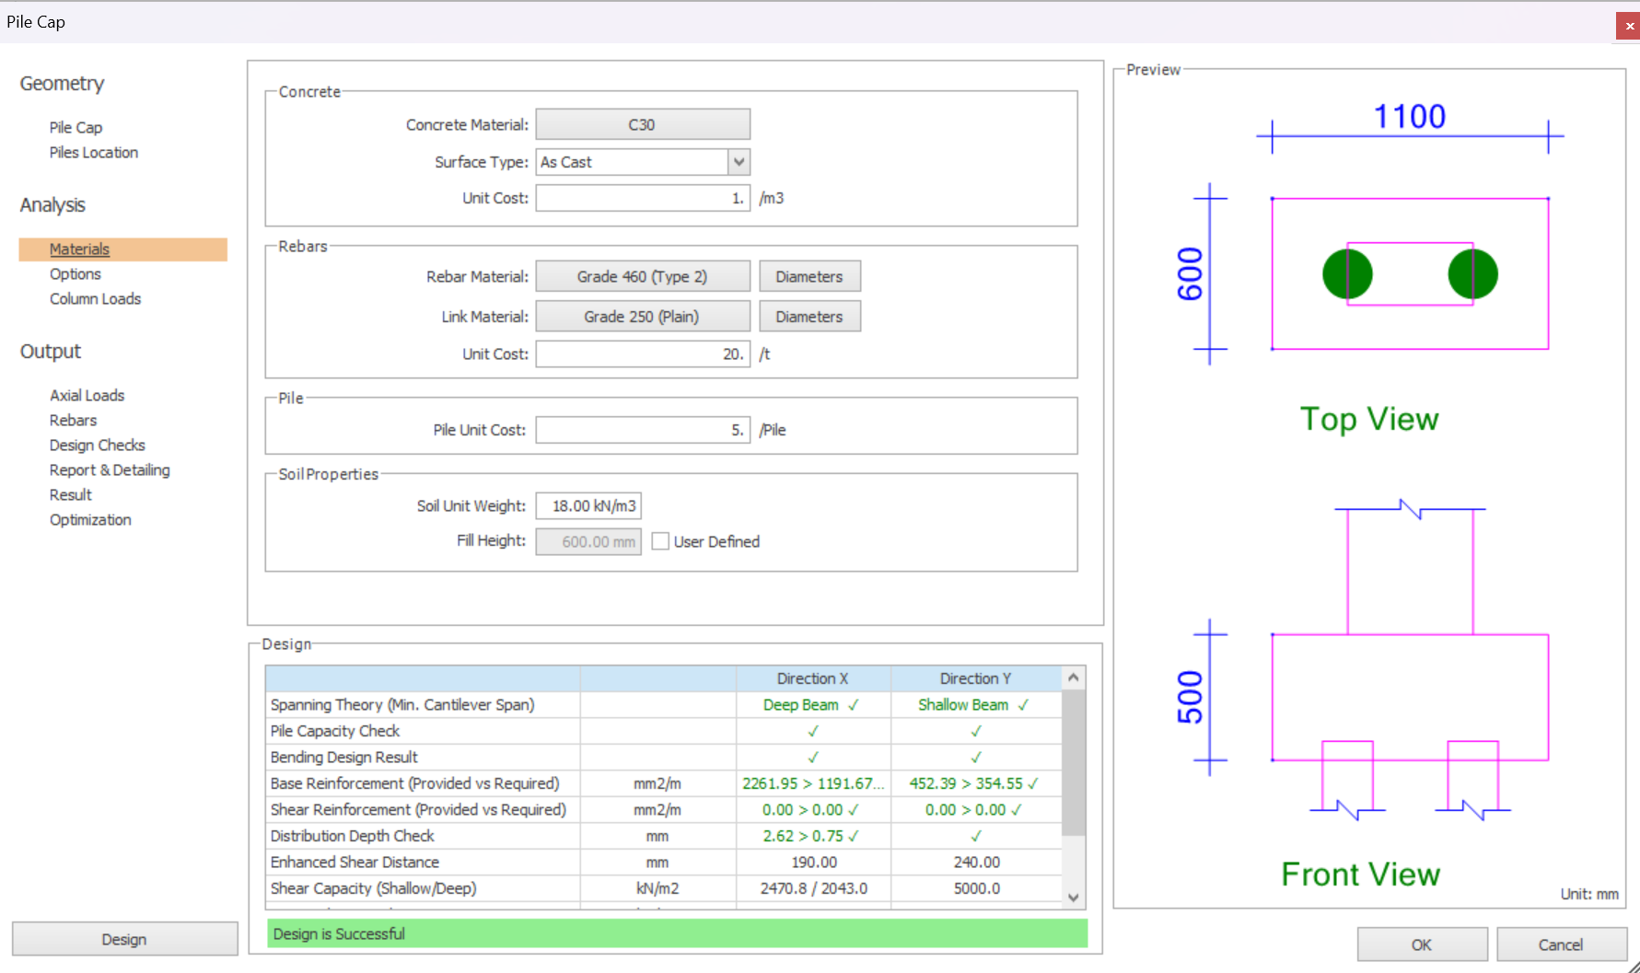
Task: Open Diameters for the rebar material
Action: pyautogui.click(x=808, y=276)
